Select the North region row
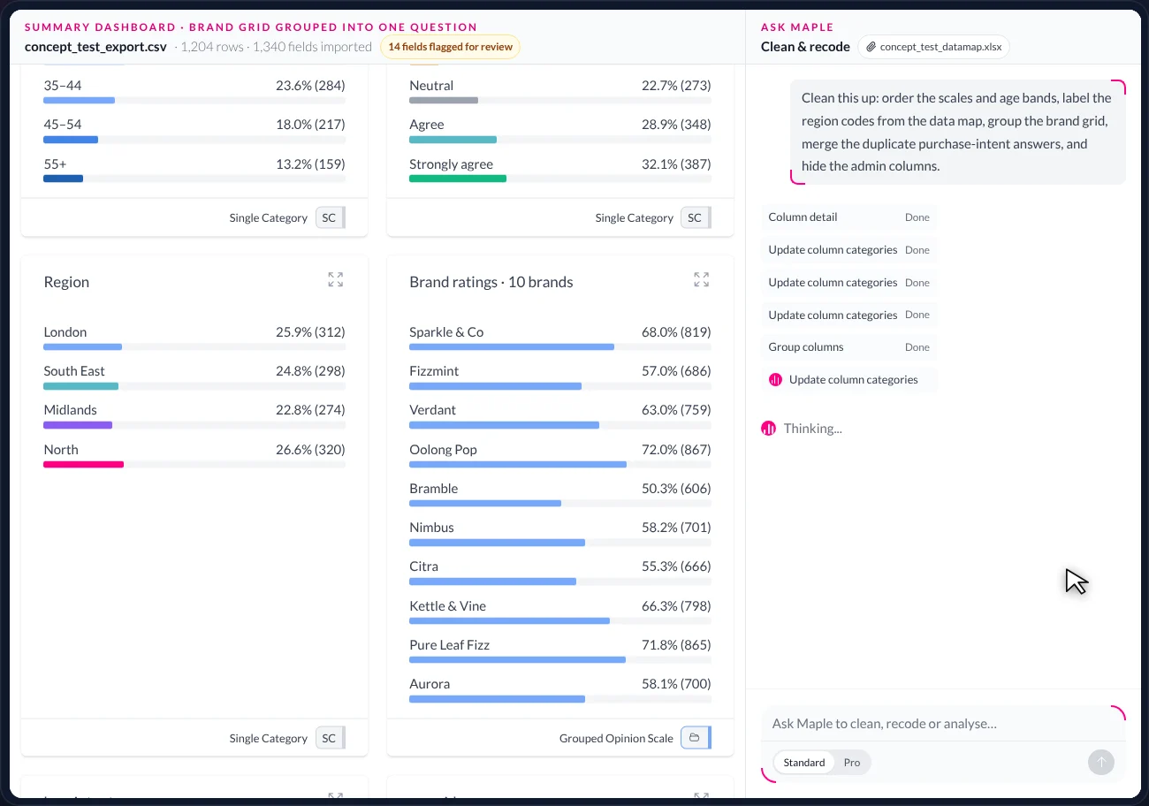This screenshot has width=1149, height=806. 194,456
